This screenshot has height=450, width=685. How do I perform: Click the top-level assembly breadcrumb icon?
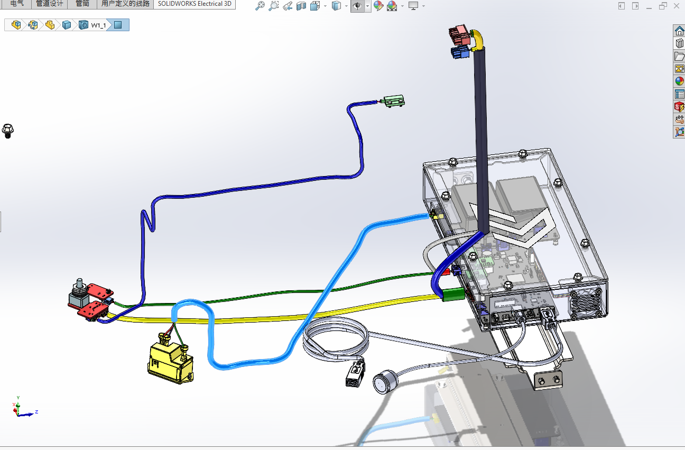tap(16, 25)
